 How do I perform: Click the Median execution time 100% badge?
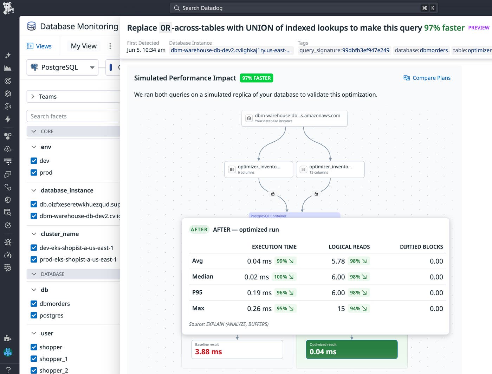pyautogui.click(x=284, y=277)
